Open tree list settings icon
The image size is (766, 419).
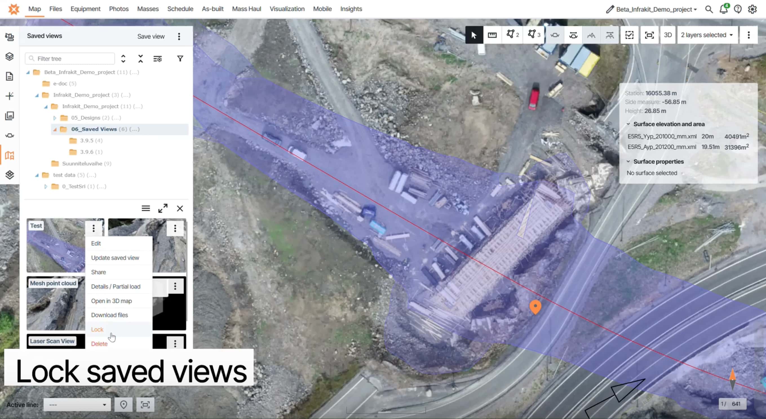coord(158,59)
